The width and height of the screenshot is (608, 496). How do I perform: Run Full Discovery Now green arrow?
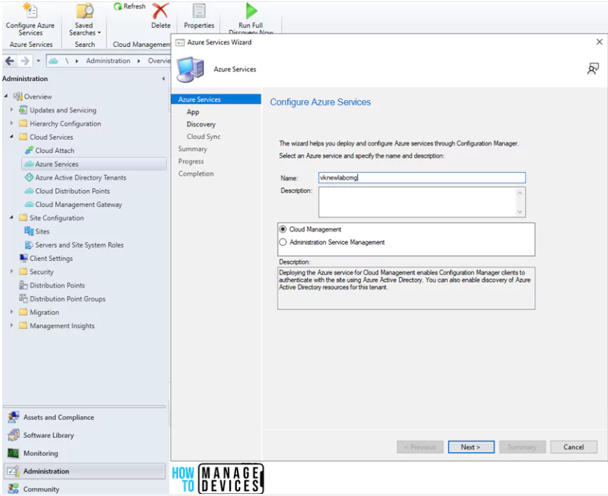251,10
